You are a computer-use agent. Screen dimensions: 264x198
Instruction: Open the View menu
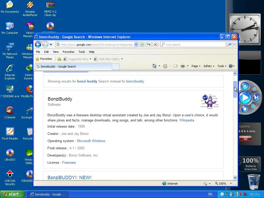pos(56,52)
